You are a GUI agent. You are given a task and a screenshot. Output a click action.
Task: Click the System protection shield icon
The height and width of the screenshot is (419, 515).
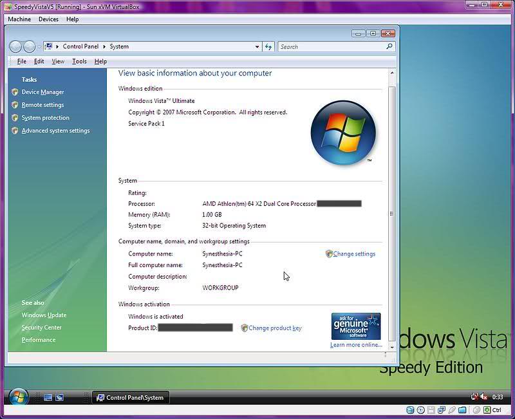point(15,118)
